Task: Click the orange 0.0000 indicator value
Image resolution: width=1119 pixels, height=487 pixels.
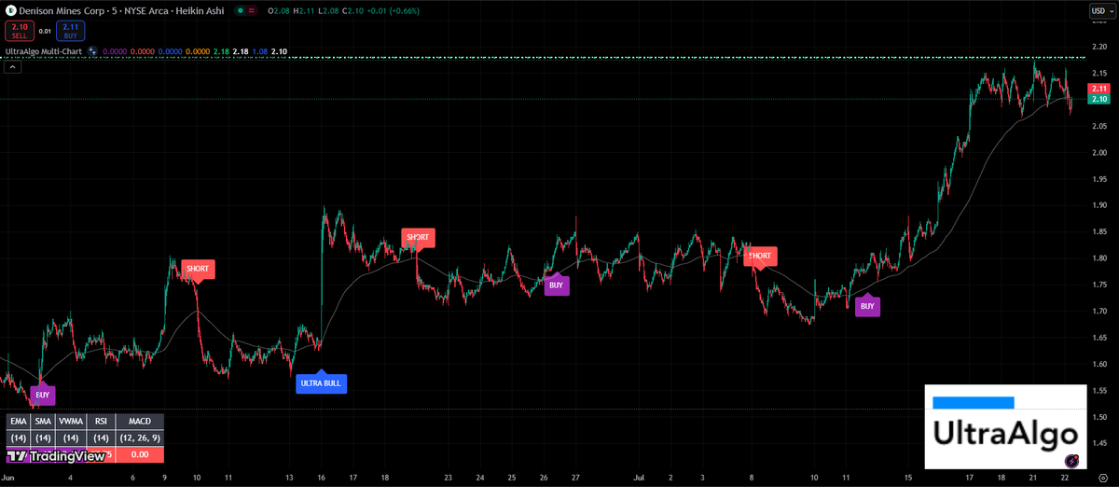Action: click(196, 51)
